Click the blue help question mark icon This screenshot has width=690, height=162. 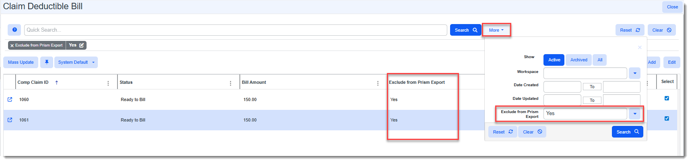(14, 30)
